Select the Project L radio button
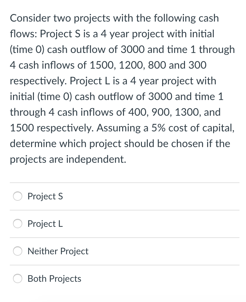 click(x=17, y=224)
